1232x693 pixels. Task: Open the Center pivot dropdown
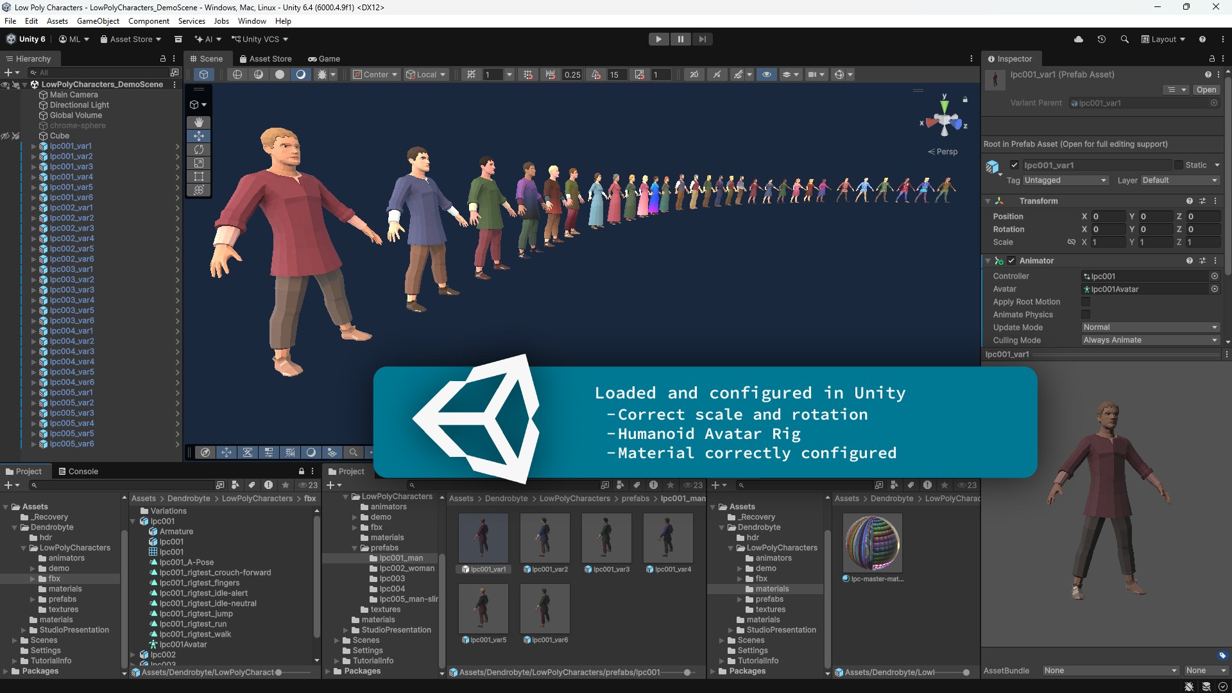click(375, 74)
